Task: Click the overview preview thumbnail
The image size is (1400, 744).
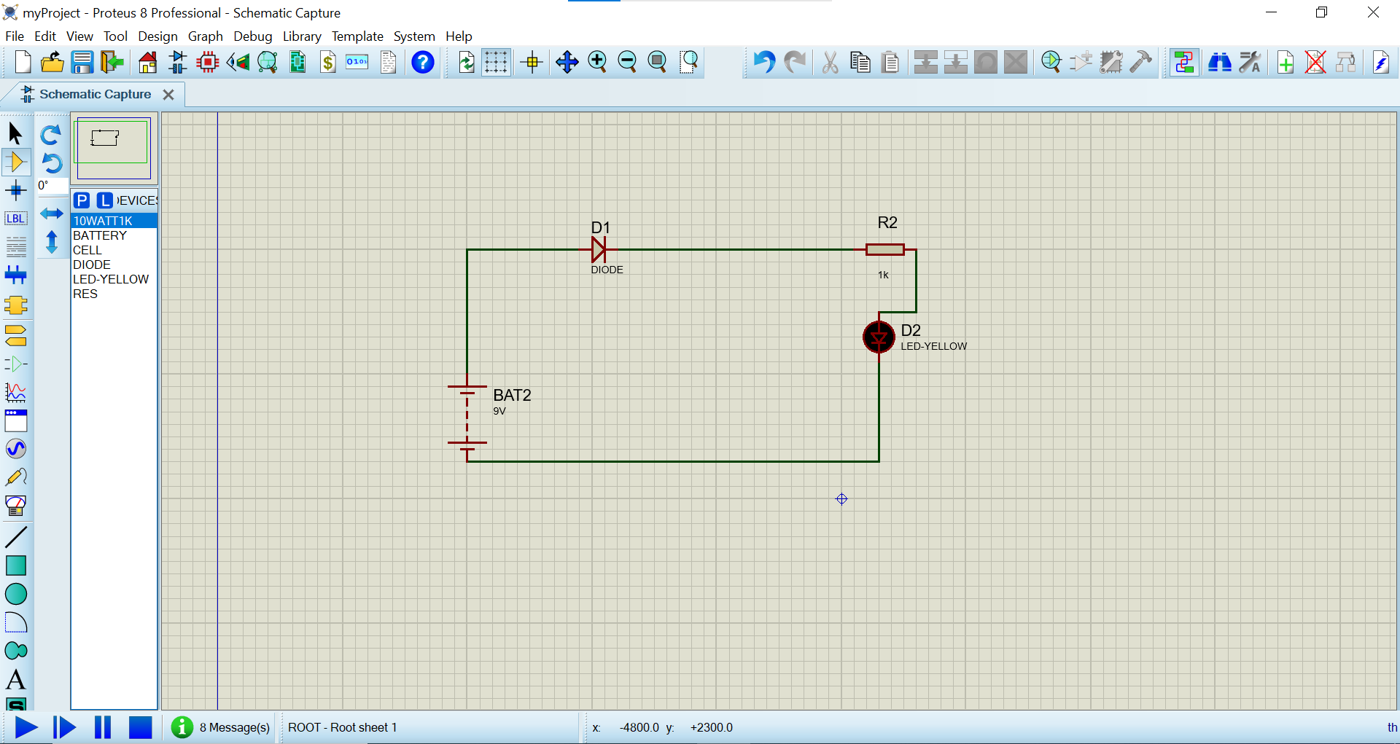Action: pos(114,148)
